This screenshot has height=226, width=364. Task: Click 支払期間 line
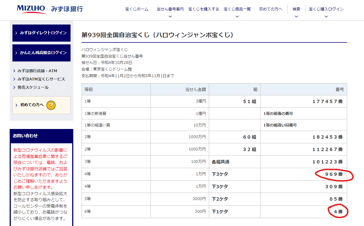click(x=128, y=76)
